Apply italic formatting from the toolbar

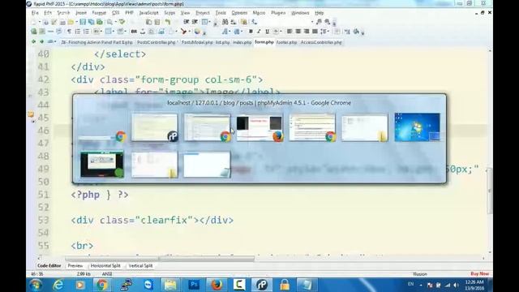click(259, 32)
